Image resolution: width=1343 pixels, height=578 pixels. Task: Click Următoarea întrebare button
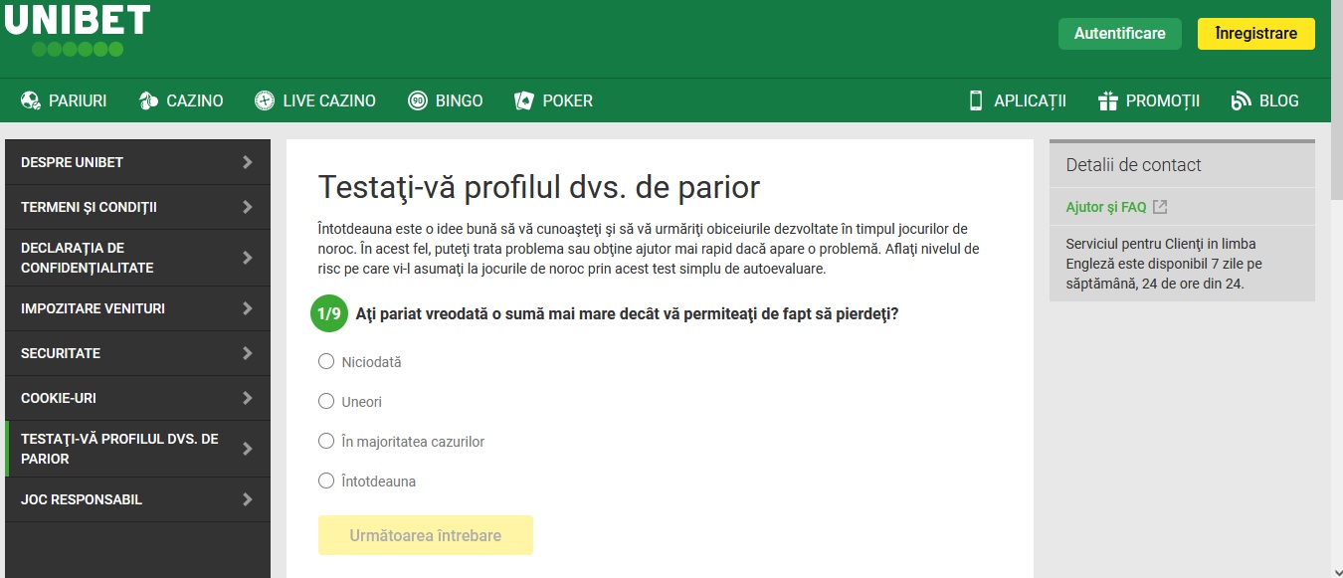pos(426,535)
